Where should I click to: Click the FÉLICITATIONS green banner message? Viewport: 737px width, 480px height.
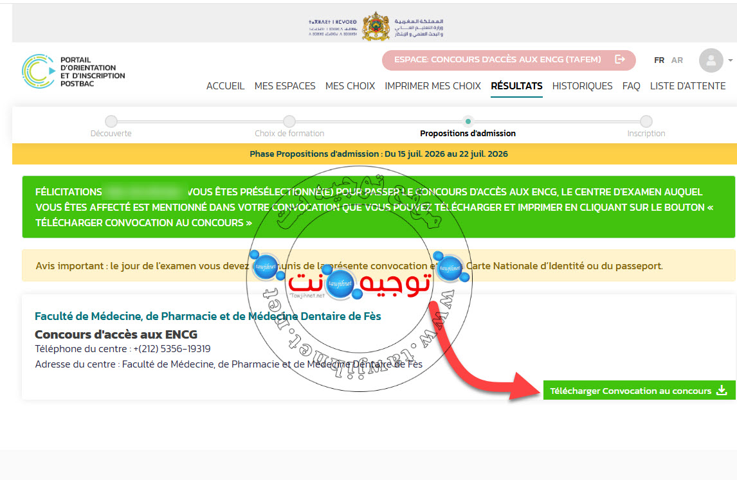[x=378, y=207]
